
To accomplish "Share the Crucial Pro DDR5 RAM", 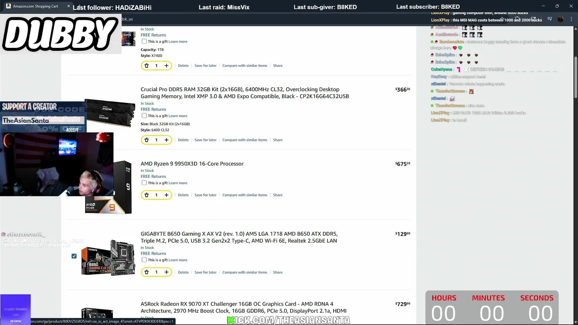I will [x=278, y=140].
